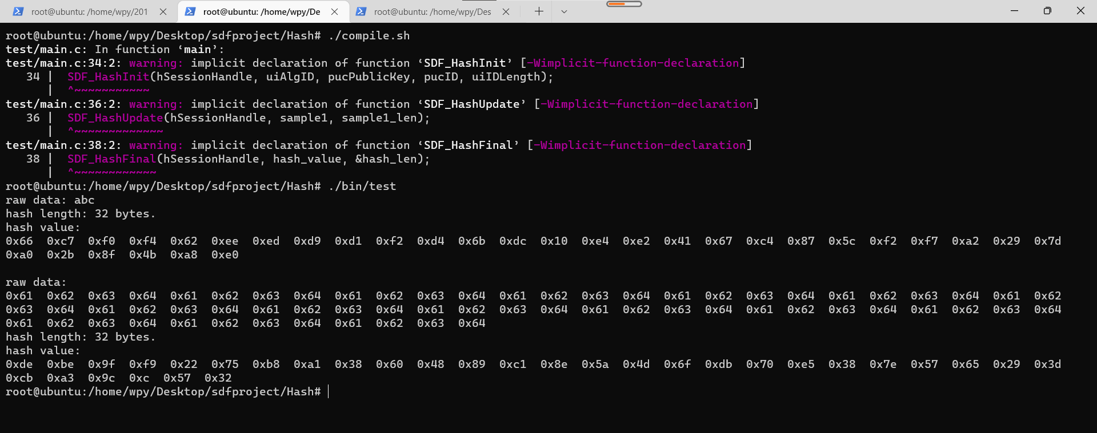Maximize or restore the terminal window

tap(1047, 11)
